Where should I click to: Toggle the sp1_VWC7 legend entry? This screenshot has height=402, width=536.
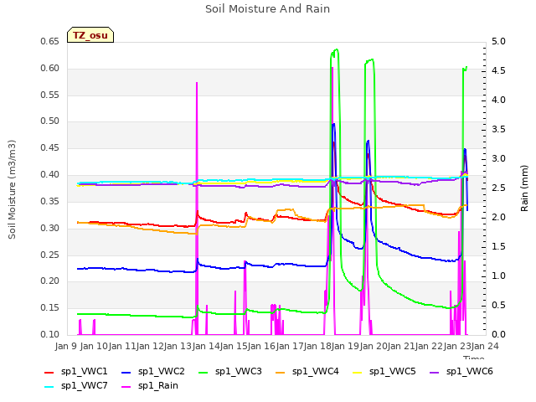tap(76, 386)
